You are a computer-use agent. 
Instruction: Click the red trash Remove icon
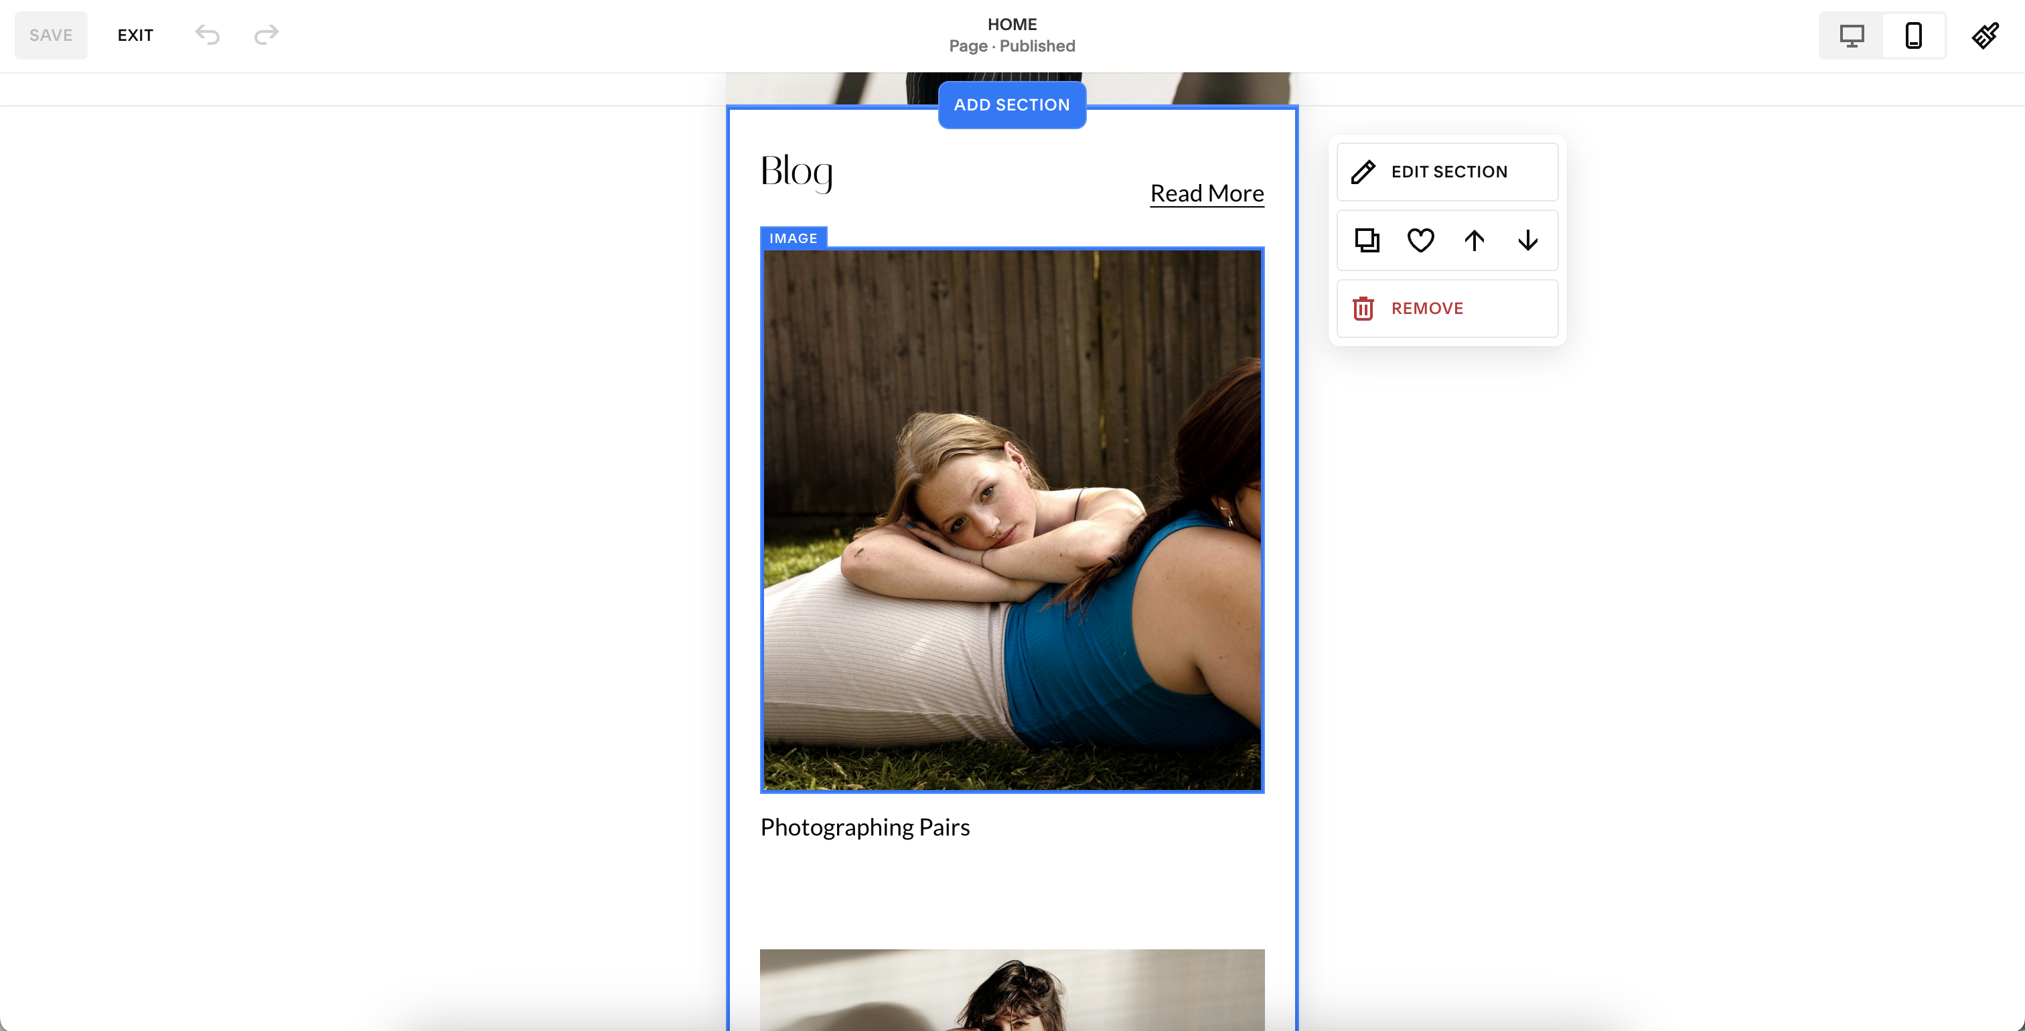click(x=1363, y=309)
